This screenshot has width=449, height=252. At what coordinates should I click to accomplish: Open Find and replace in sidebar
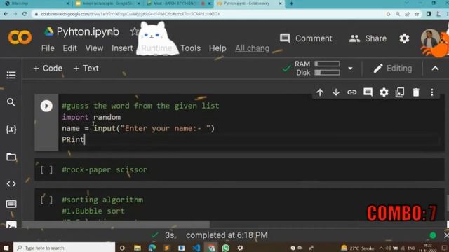[11, 102]
